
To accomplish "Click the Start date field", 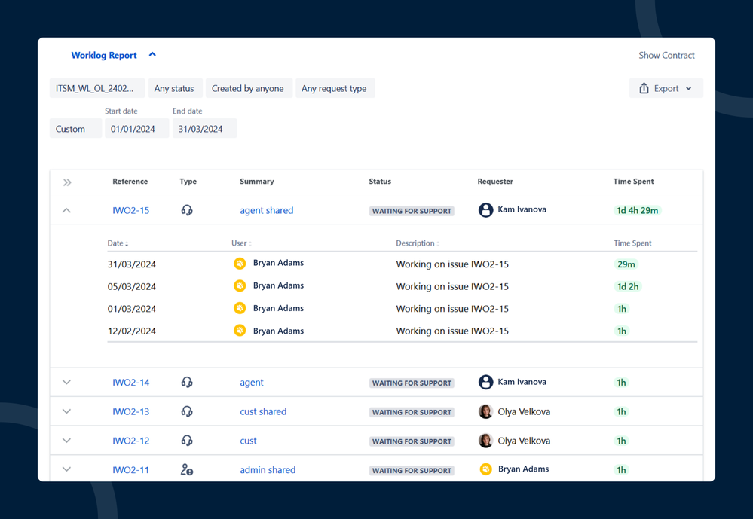I will [x=133, y=129].
